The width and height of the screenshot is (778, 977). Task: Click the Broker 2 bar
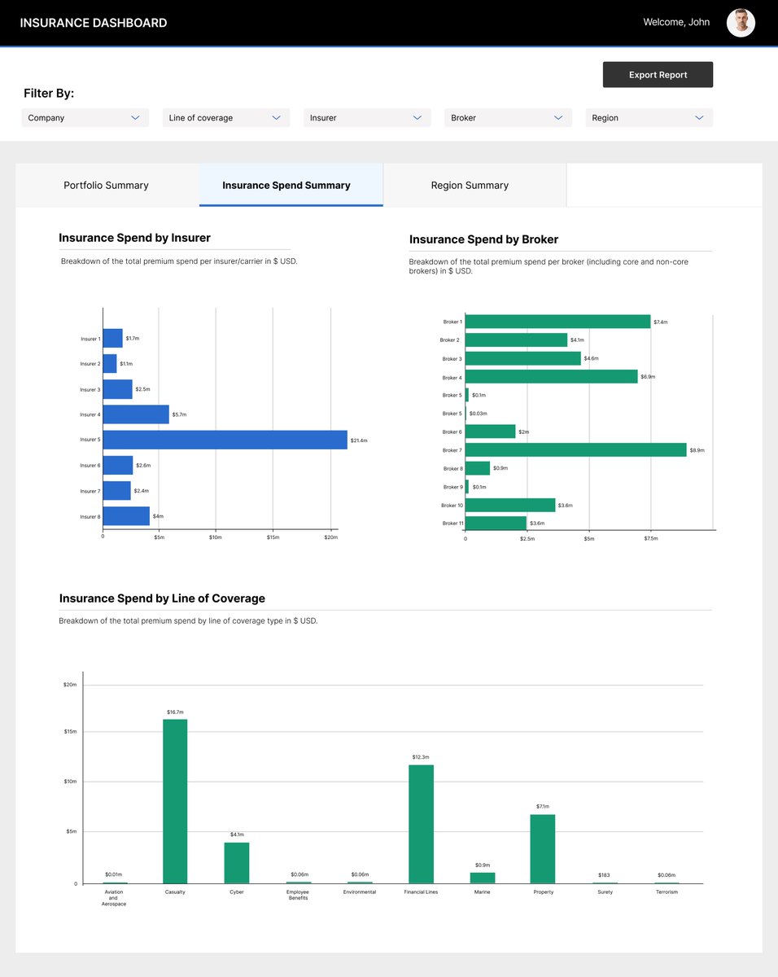[516, 340]
